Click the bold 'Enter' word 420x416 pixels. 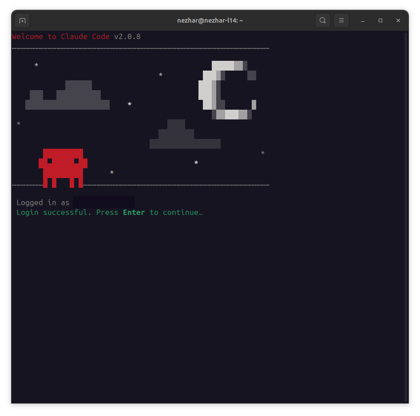pos(134,212)
